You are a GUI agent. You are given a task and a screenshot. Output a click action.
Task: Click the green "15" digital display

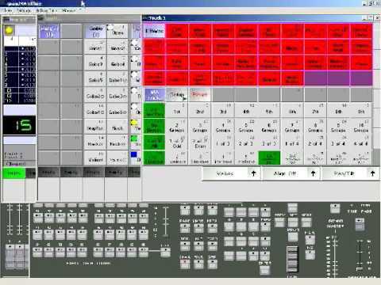(19, 126)
